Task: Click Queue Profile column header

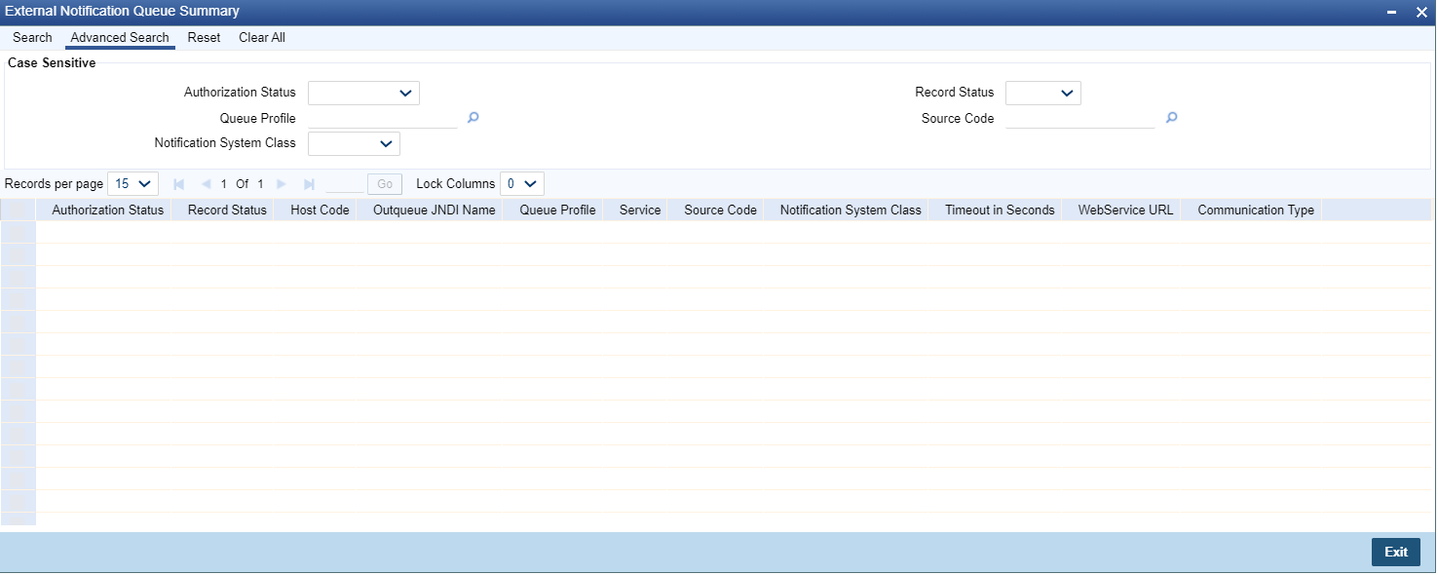Action: [557, 210]
